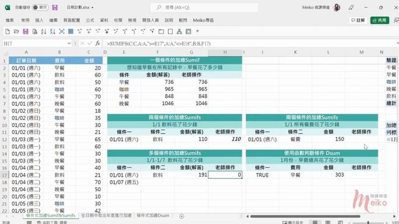The image size is (399, 224).
Task: Open the 檢視 ribbon tab
Action: point(132,20)
